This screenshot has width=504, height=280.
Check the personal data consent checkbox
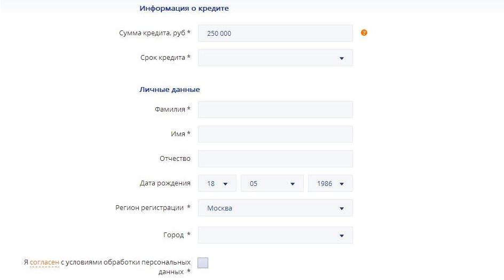(203, 262)
